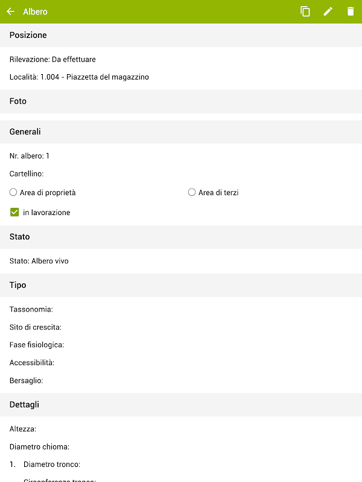The width and height of the screenshot is (362, 482).
Task: Click the Rilevazione Da effettuare row
Action: (x=52, y=60)
